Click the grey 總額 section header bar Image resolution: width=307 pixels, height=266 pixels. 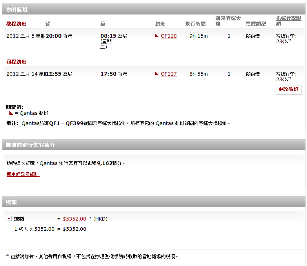click(x=154, y=202)
